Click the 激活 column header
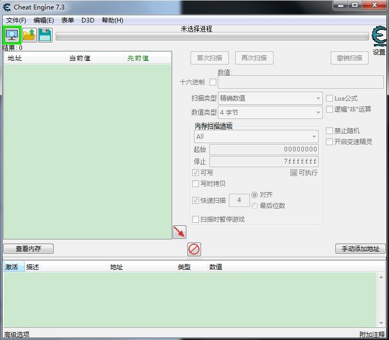Screen dimensions: 389x340 coord(14,267)
